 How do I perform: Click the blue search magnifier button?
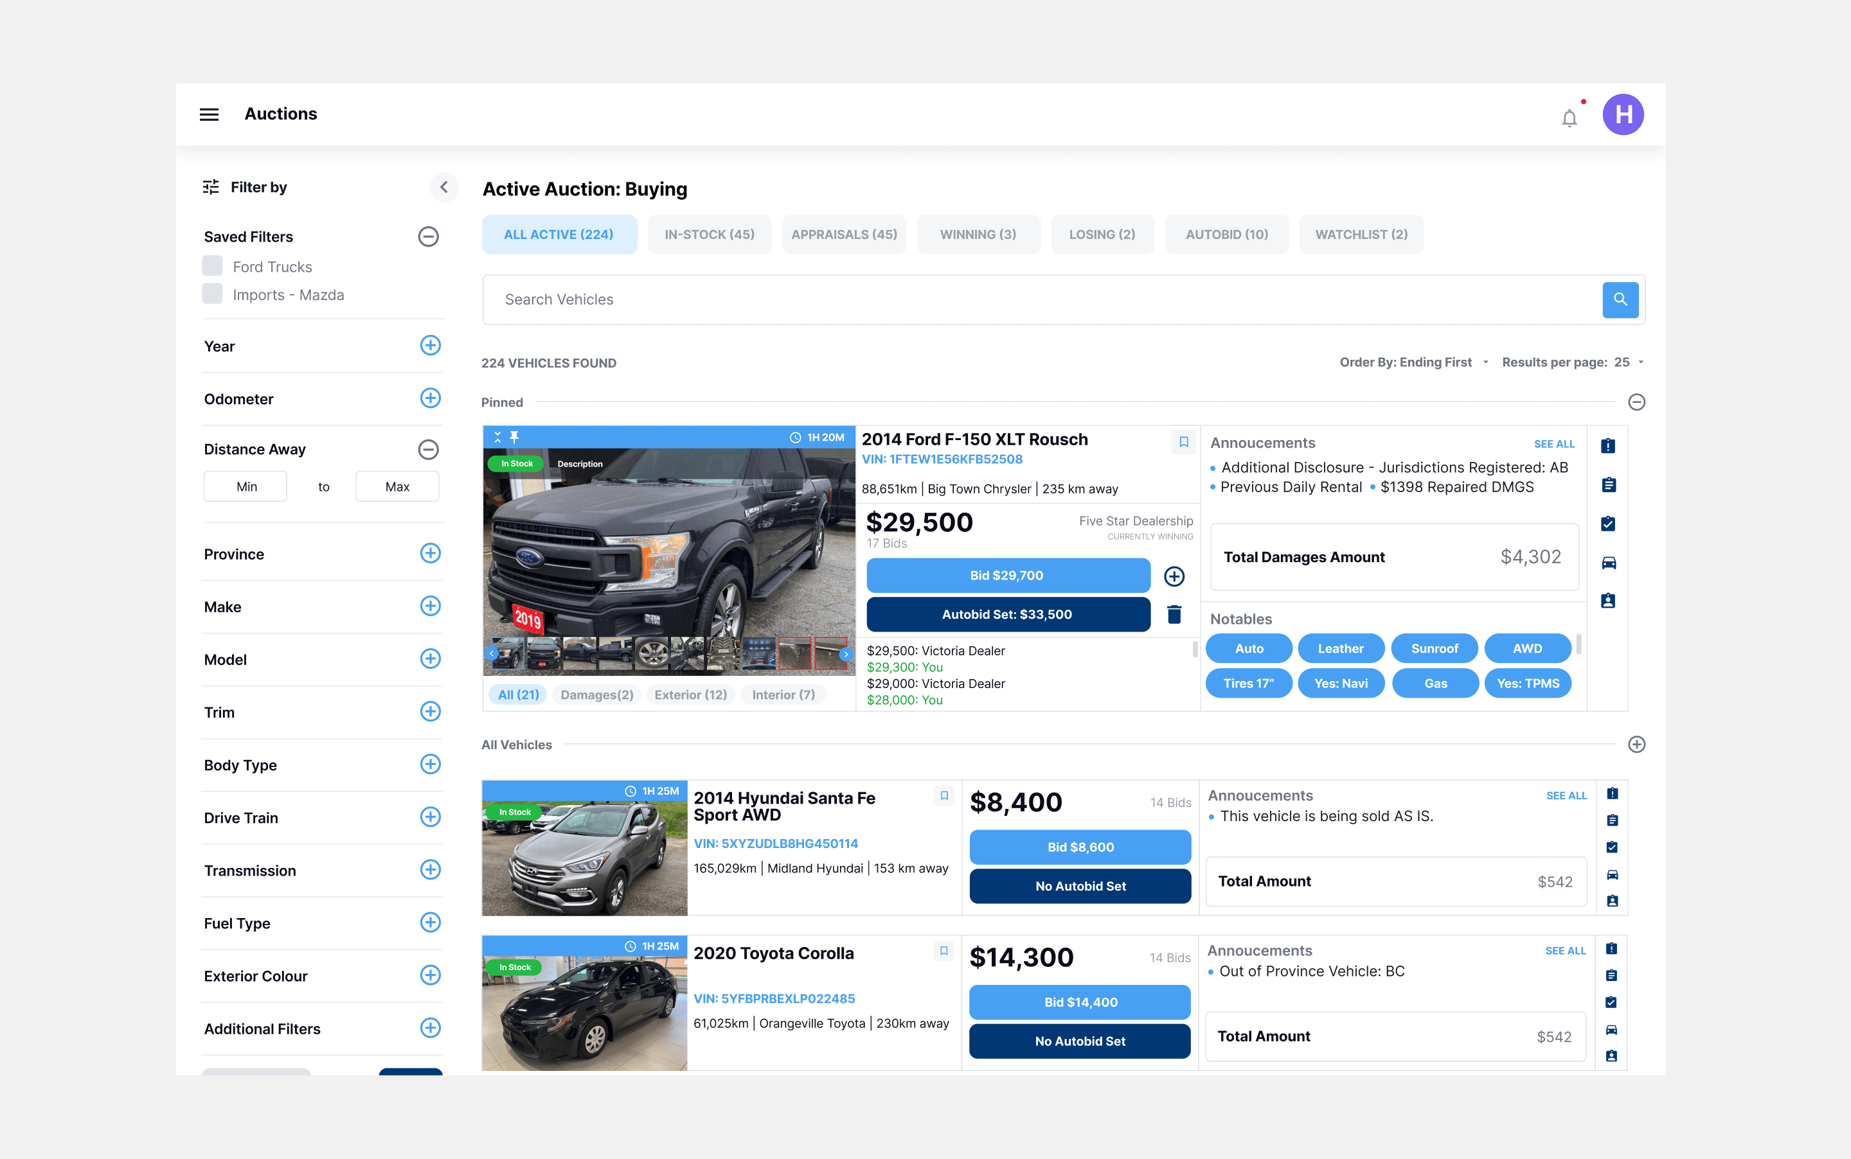coord(1620,300)
